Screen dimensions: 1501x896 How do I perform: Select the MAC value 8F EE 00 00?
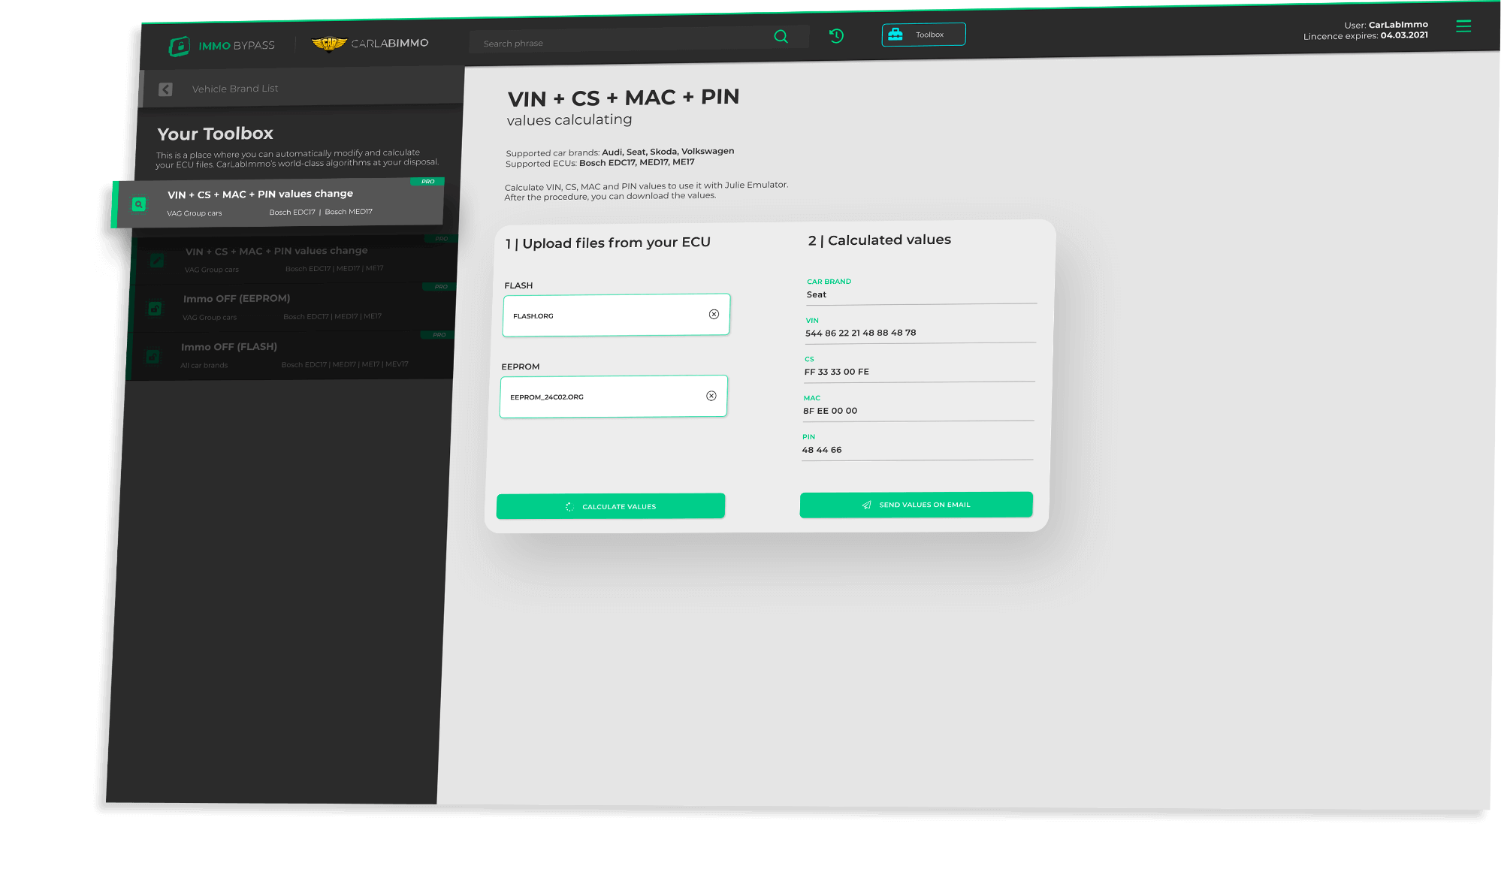click(830, 411)
